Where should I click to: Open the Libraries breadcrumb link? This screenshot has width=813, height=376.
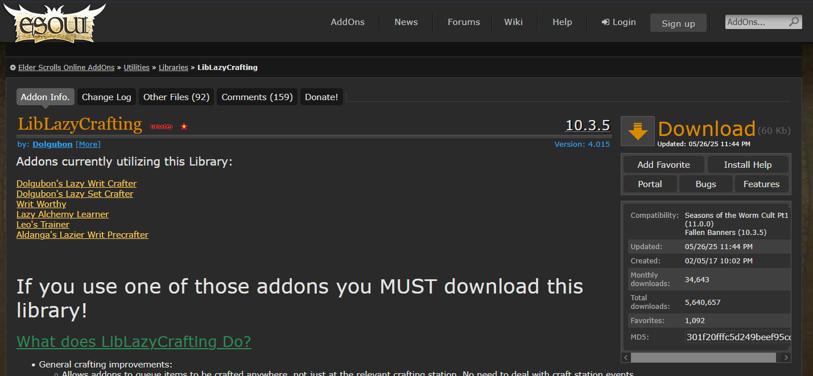pos(174,68)
